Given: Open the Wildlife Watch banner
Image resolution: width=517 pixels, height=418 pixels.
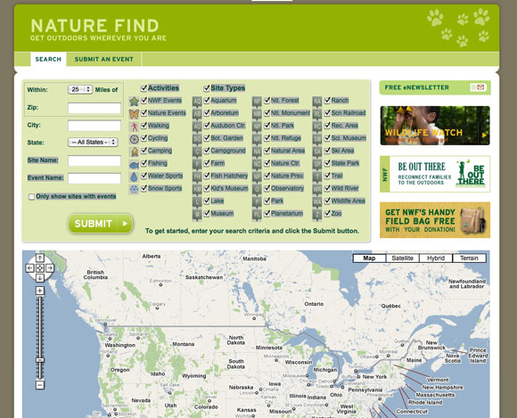Looking at the screenshot, I should [x=435, y=126].
